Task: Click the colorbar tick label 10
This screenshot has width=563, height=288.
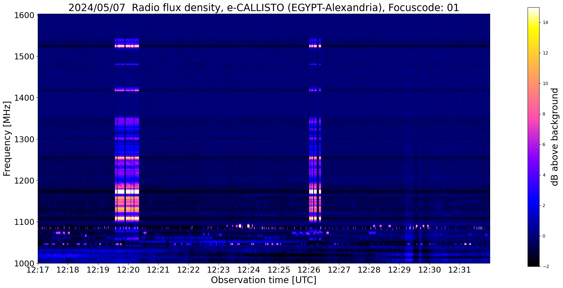Action: coord(545,84)
